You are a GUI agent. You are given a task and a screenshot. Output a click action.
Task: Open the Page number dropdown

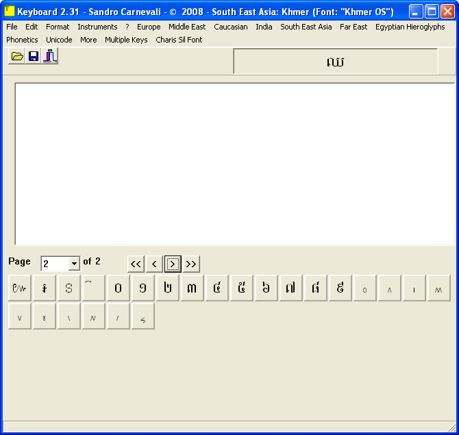coord(74,264)
